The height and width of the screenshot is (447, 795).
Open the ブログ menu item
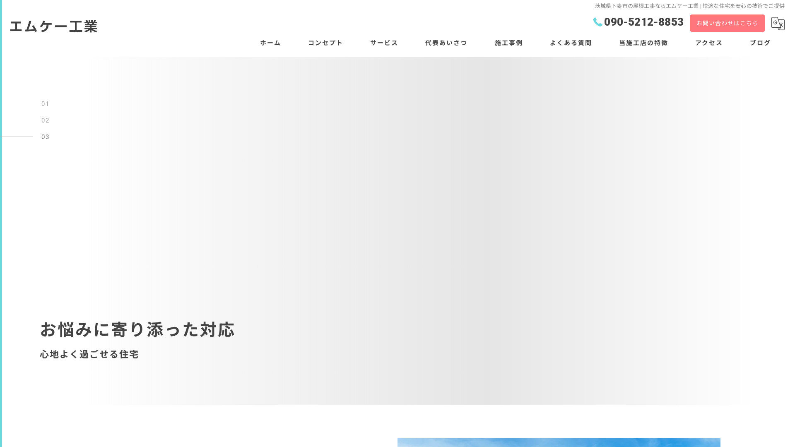tap(760, 43)
